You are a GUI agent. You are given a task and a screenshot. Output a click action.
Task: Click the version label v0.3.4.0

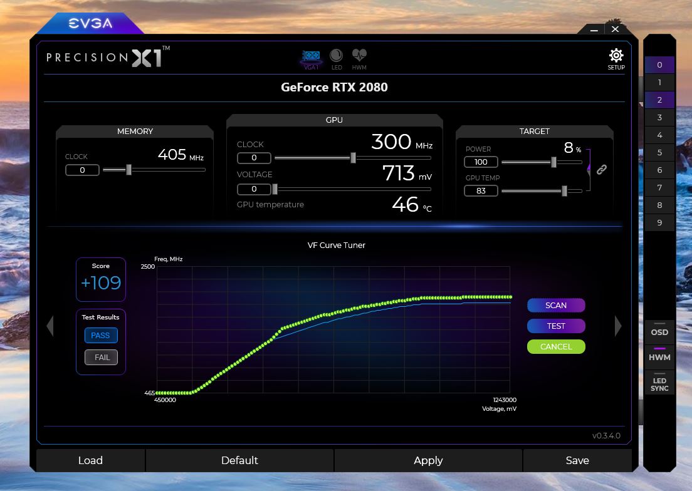[606, 436]
